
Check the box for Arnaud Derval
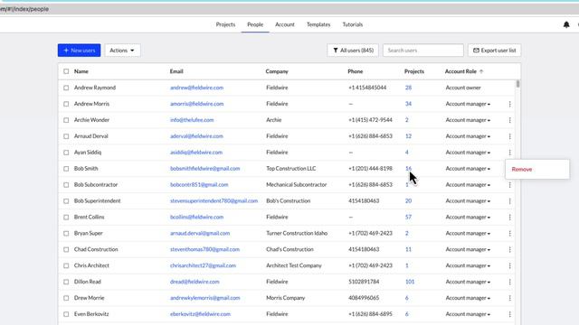click(x=66, y=136)
